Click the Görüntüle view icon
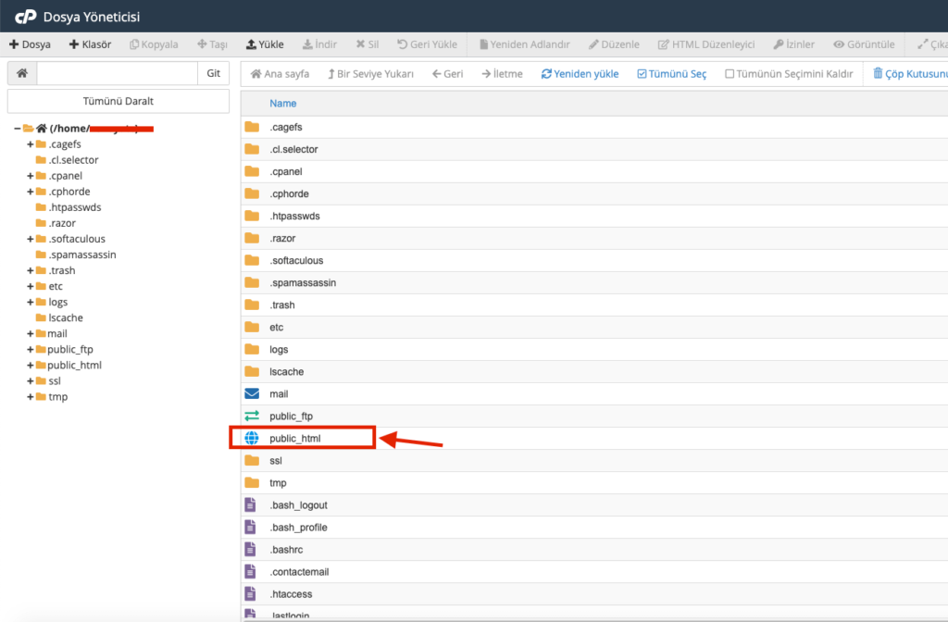948x622 pixels. click(863, 44)
